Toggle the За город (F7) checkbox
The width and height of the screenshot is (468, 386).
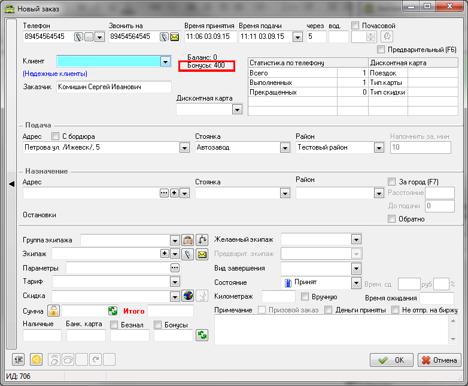[392, 181]
